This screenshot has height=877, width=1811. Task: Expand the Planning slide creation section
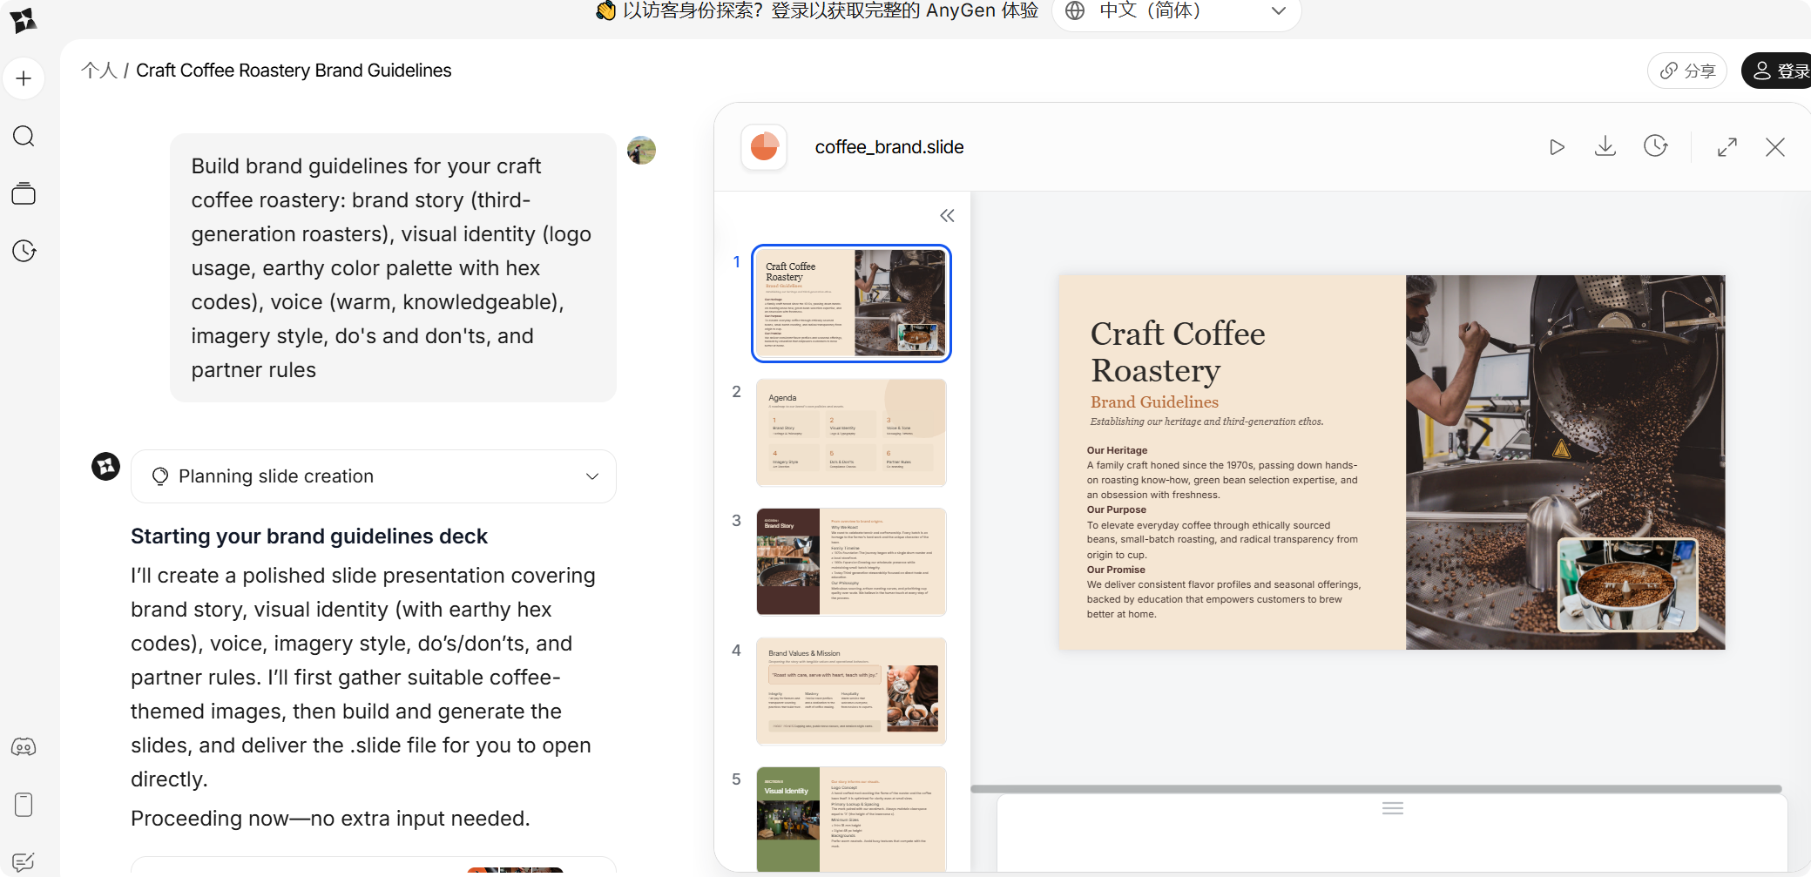pyautogui.click(x=591, y=476)
